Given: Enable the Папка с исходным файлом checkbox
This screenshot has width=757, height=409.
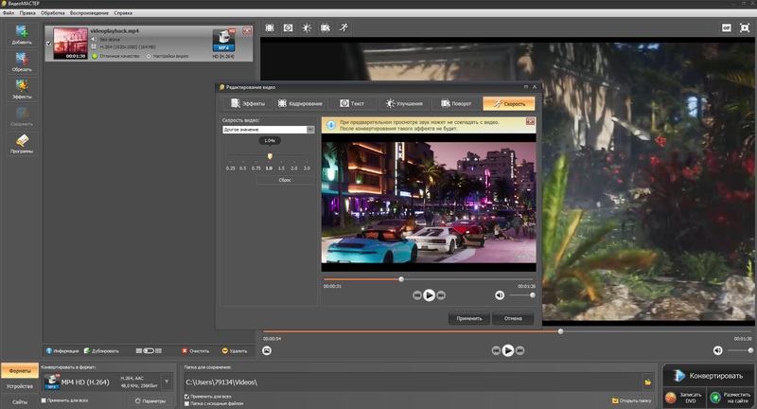Looking at the screenshot, I should (x=186, y=403).
